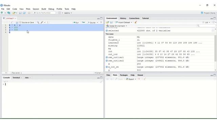
Task: Remove current plot red X icon
Action: click(139, 79)
